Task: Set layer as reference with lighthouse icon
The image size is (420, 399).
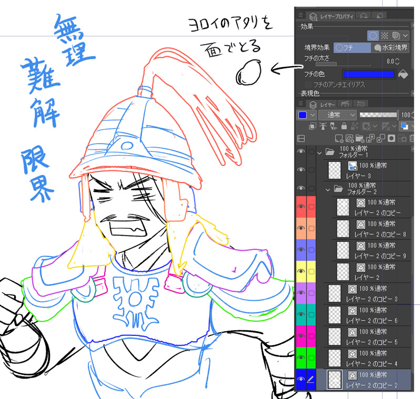Action: click(x=323, y=126)
